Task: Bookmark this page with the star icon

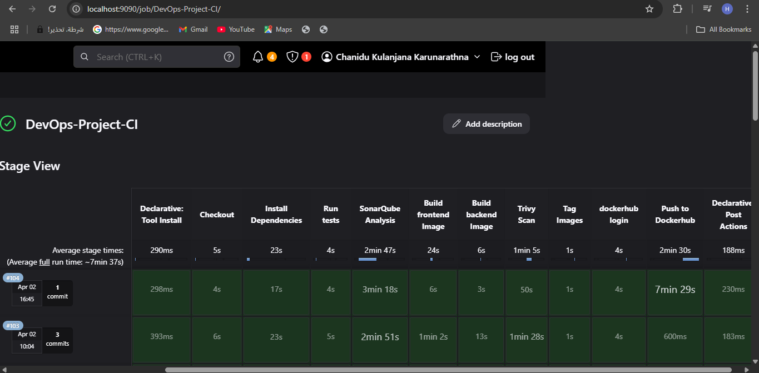Action: (649, 9)
